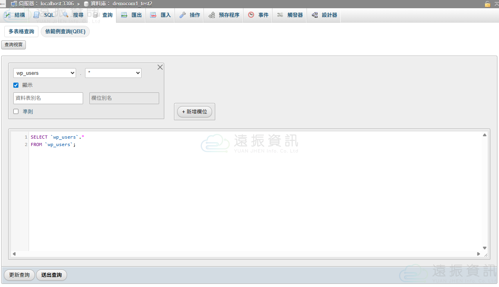Enable the 準則 (Criteria) checkbox
Viewport: 499px width, 287px height.
16,112
